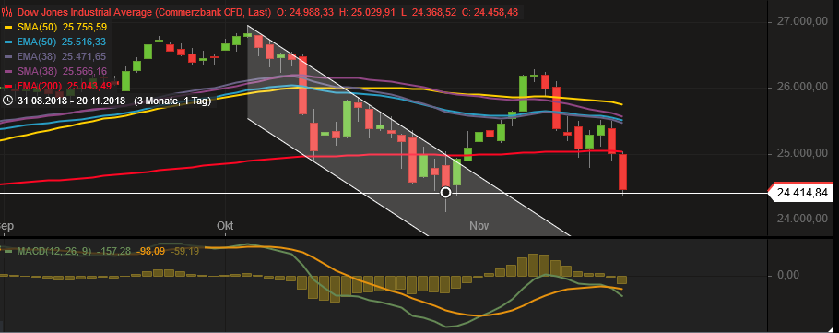Click the high price H: 25.029,91
The height and width of the screenshot is (333, 839).
[x=368, y=12]
